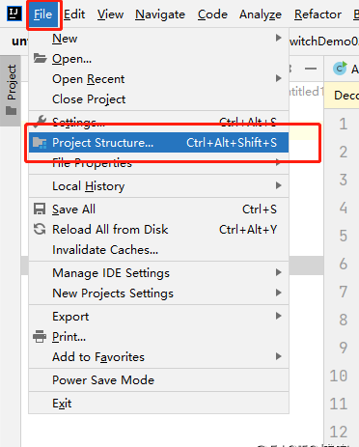Click the Save All floppy disk icon
Viewport: 359px width, 447px height.
[40, 209]
